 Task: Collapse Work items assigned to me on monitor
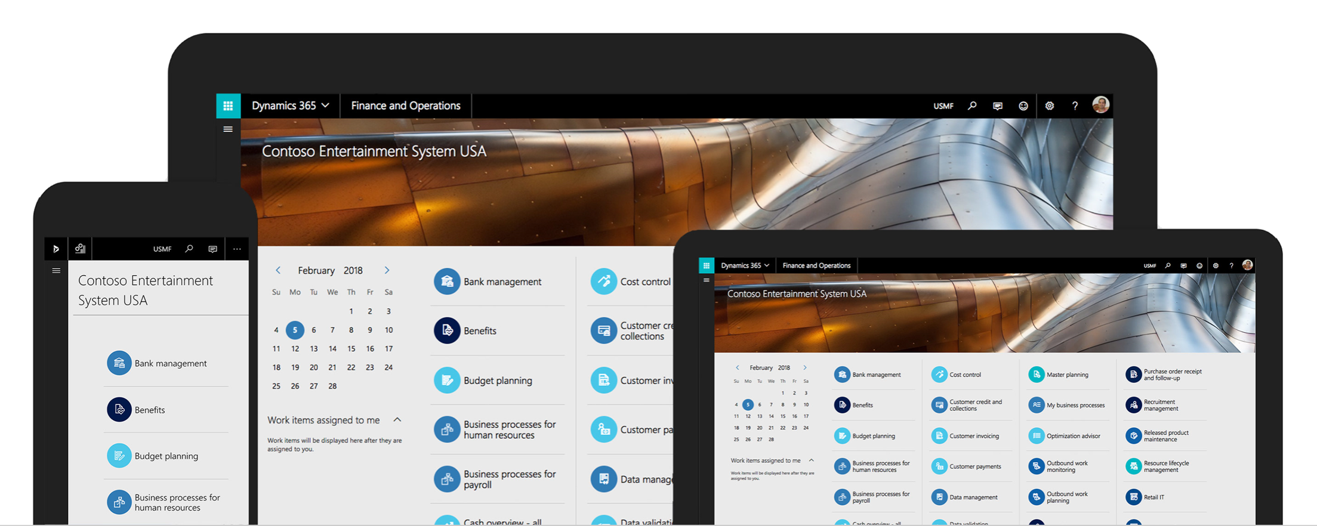pyautogui.click(x=397, y=420)
